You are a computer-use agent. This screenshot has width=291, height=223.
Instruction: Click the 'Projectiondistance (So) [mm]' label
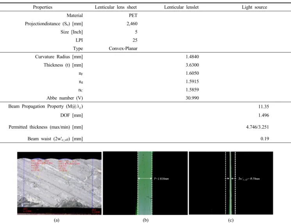pos(54,24)
